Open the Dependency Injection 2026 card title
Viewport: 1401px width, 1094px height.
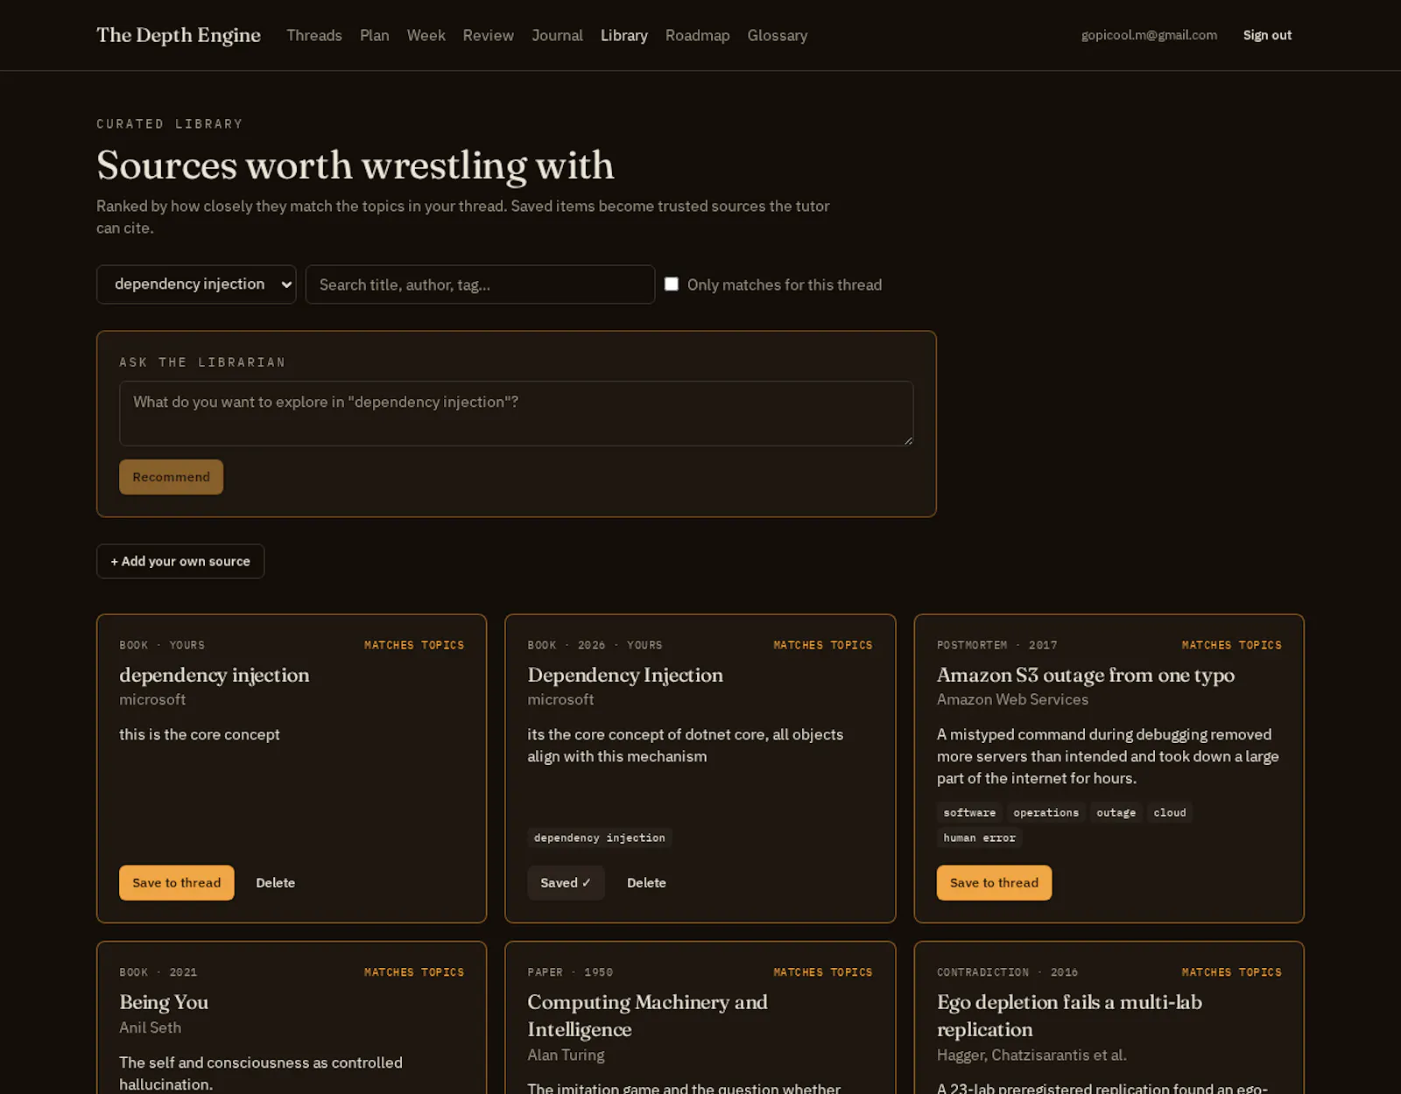pos(625,675)
